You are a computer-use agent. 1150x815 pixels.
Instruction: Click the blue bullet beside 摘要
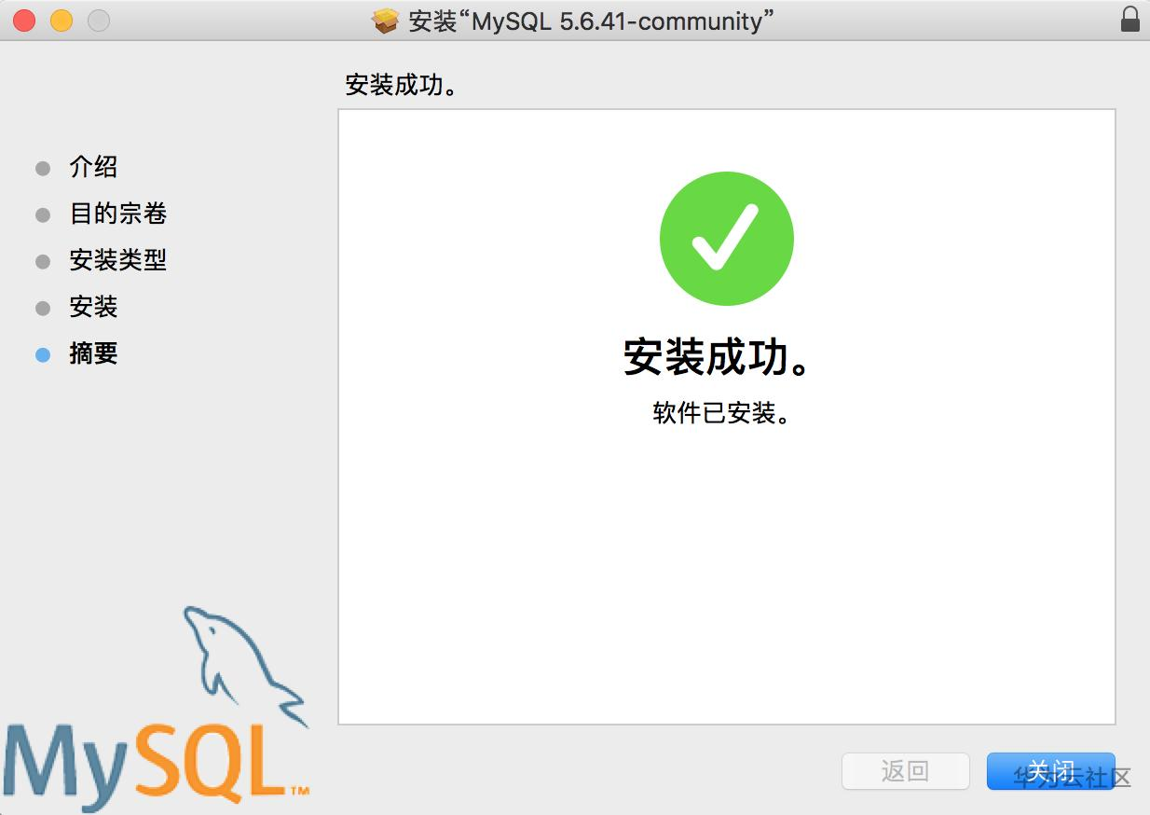tap(42, 354)
